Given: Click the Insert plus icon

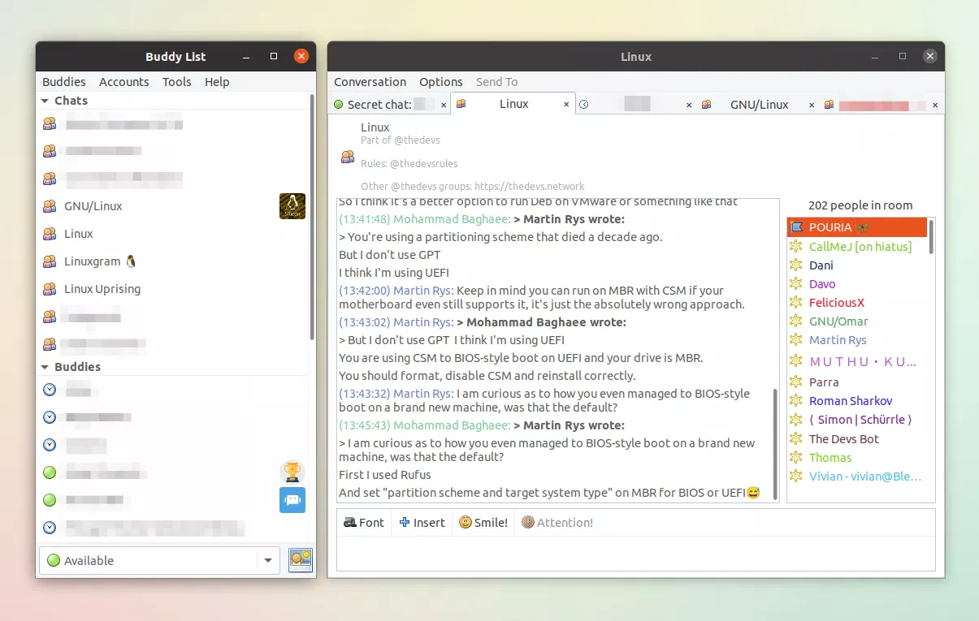Looking at the screenshot, I should click(x=405, y=522).
